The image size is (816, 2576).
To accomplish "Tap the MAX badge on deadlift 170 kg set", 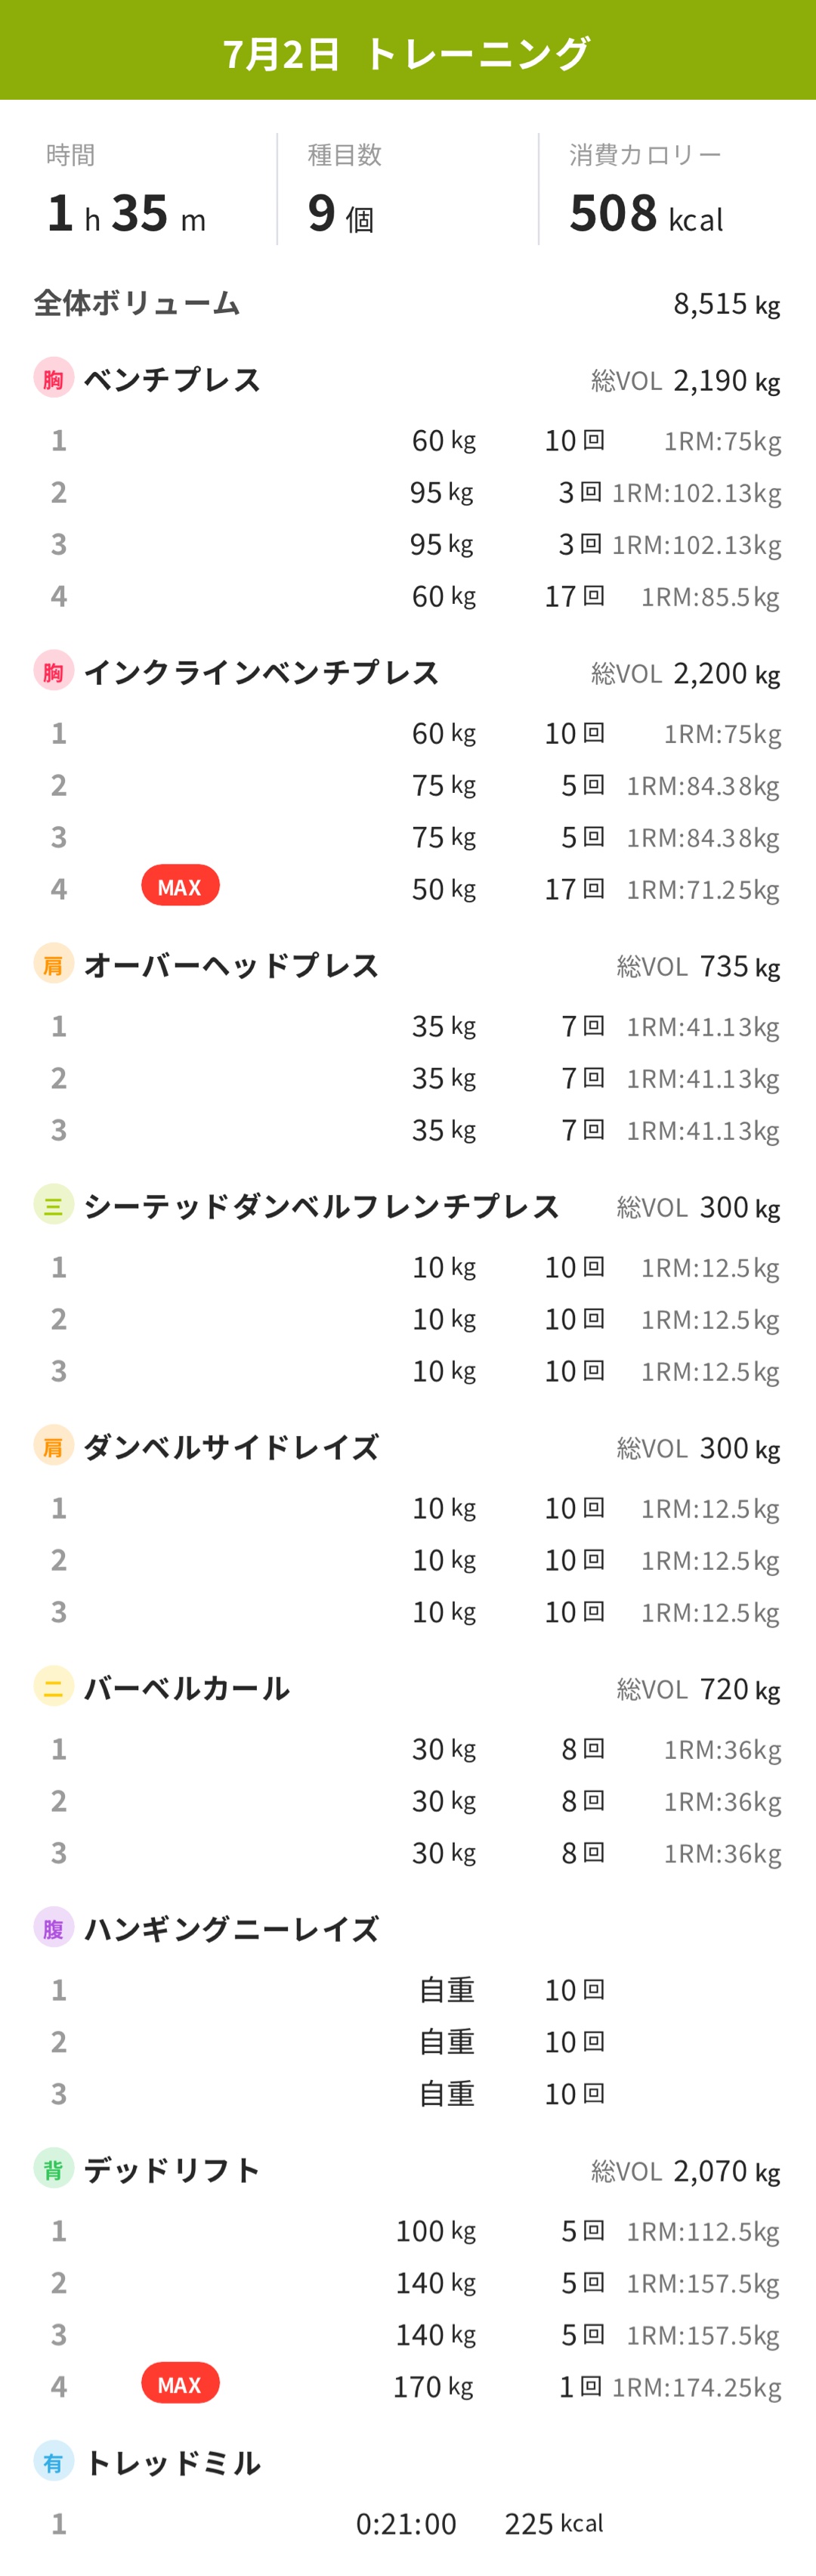I will [180, 2384].
